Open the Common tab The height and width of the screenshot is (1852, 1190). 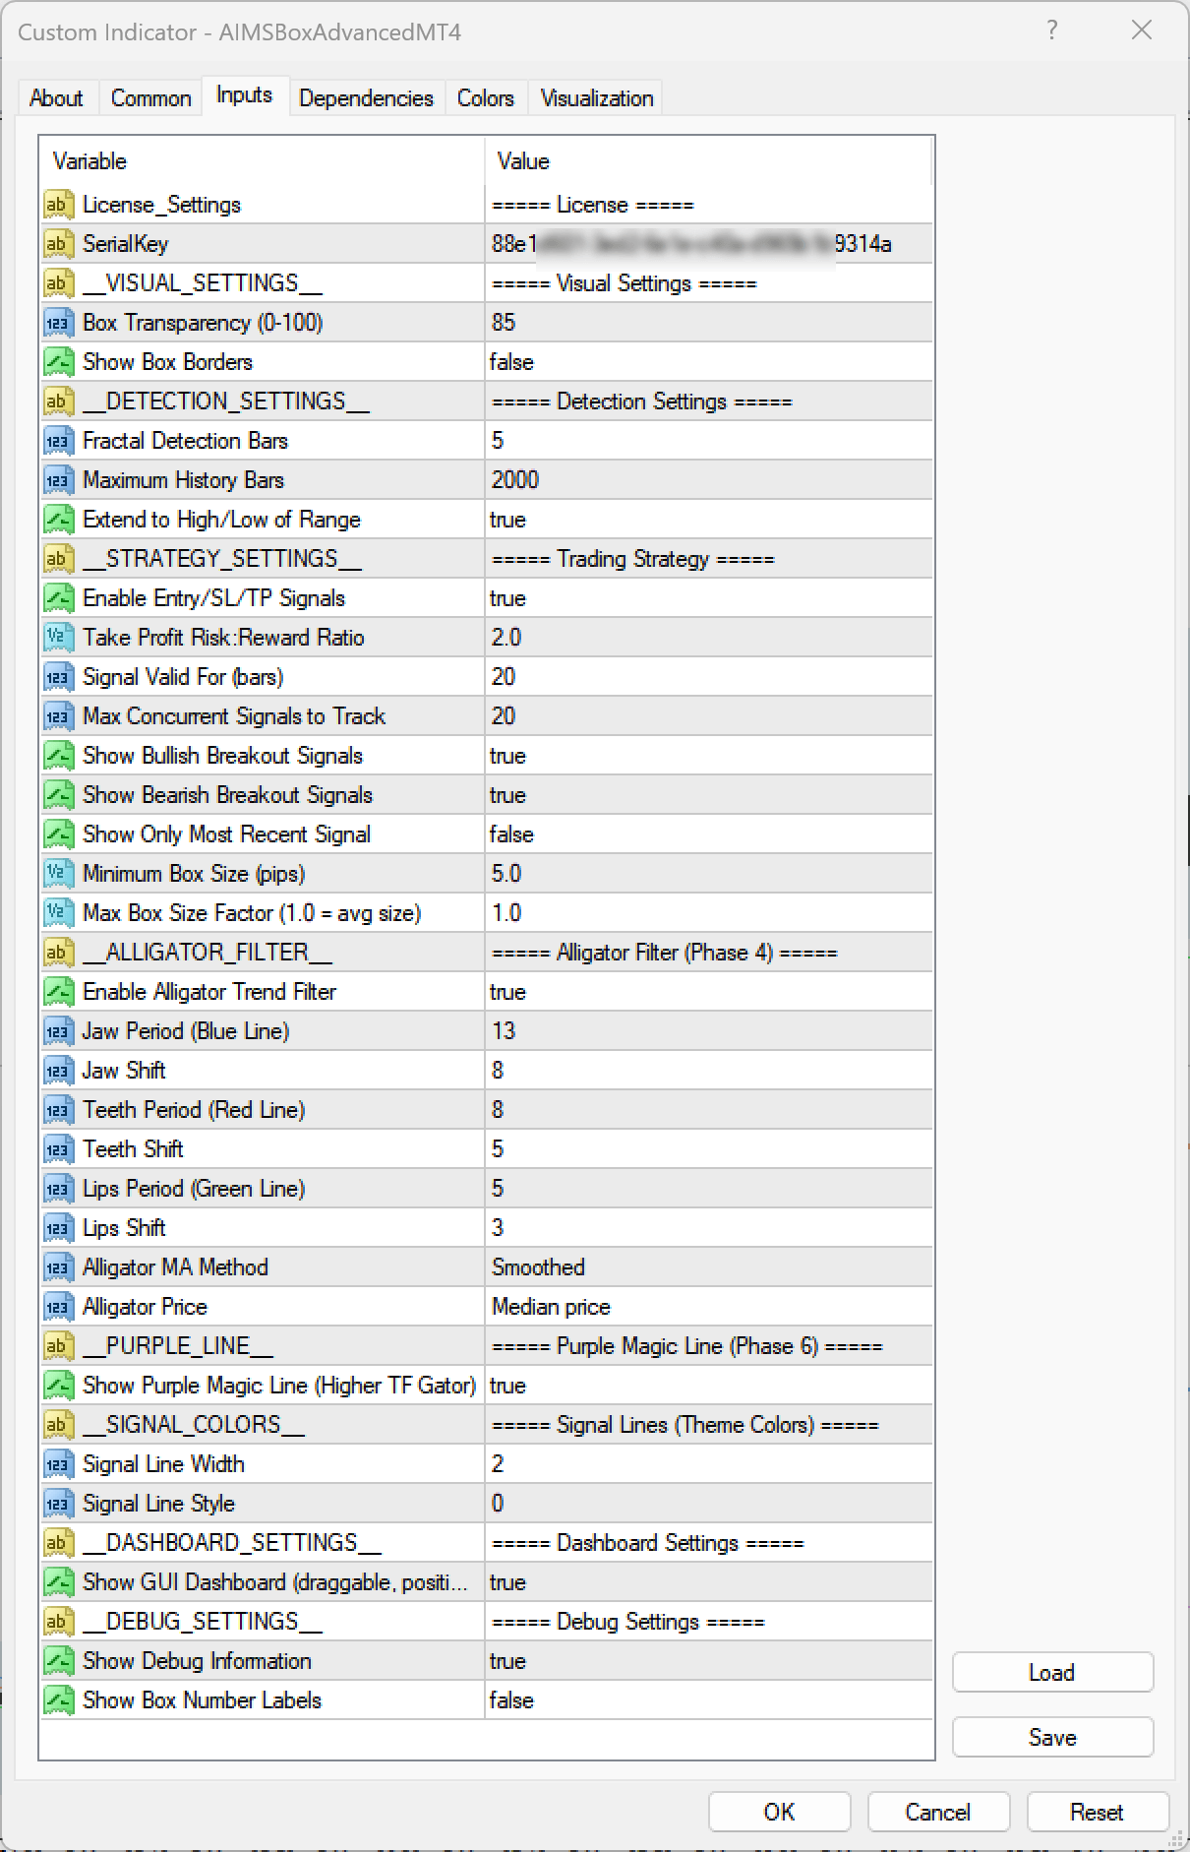pos(150,98)
